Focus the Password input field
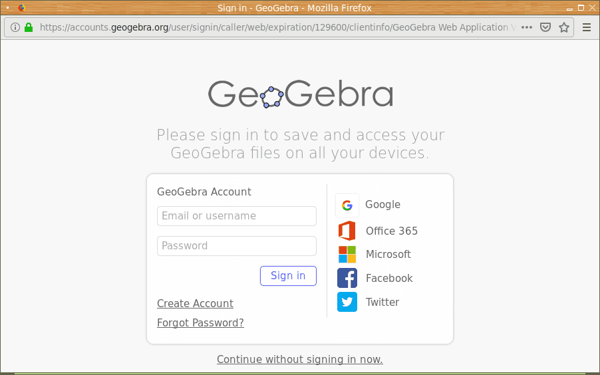The height and width of the screenshot is (375, 600). (x=237, y=246)
